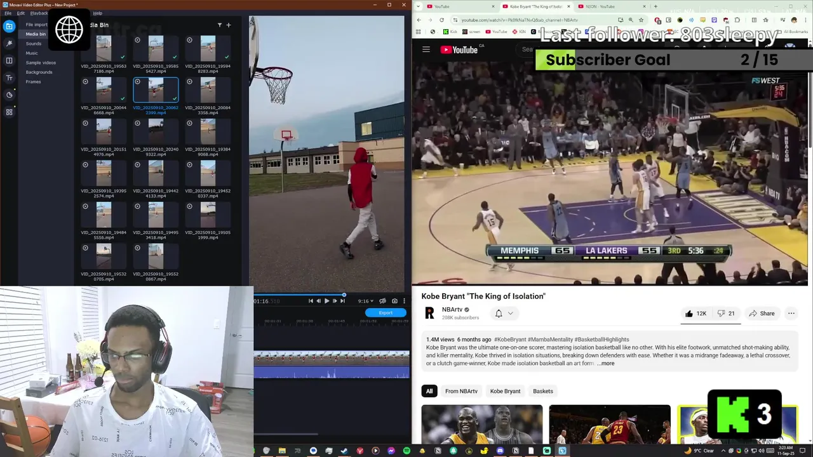The height and width of the screenshot is (457, 813).
Task: Toggle the mute speaker icon in Movavi player
Action: pos(382,301)
